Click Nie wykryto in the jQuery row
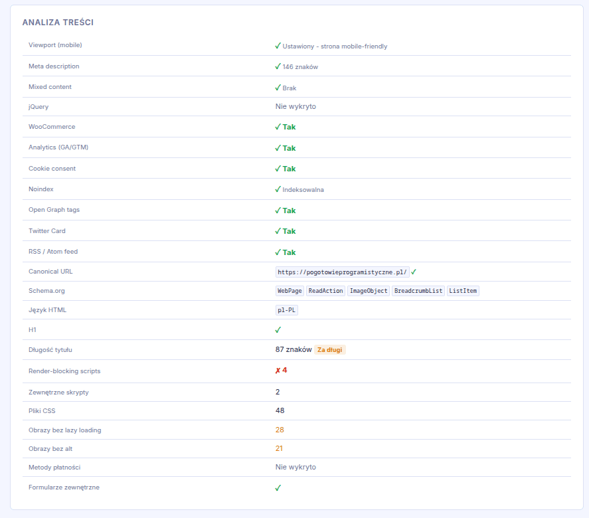Image resolution: width=589 pixels, height=518 pixels. point(295,106)
